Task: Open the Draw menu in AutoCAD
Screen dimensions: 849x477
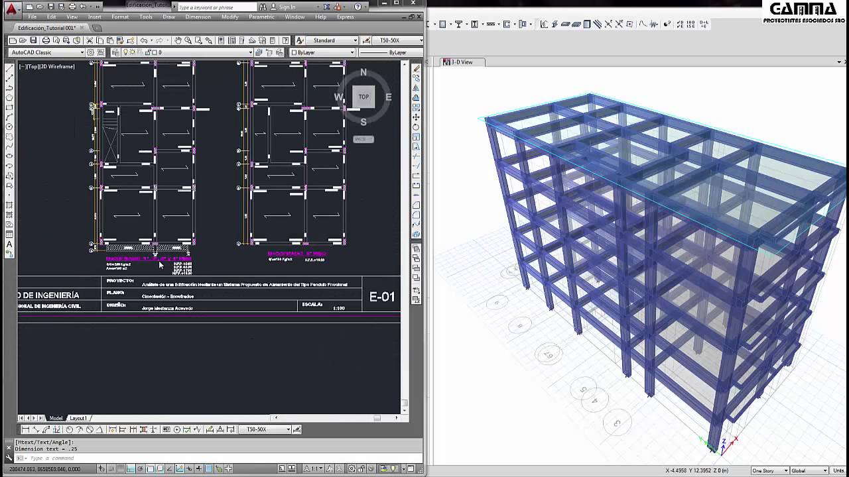Action: (x=169, y=17)
